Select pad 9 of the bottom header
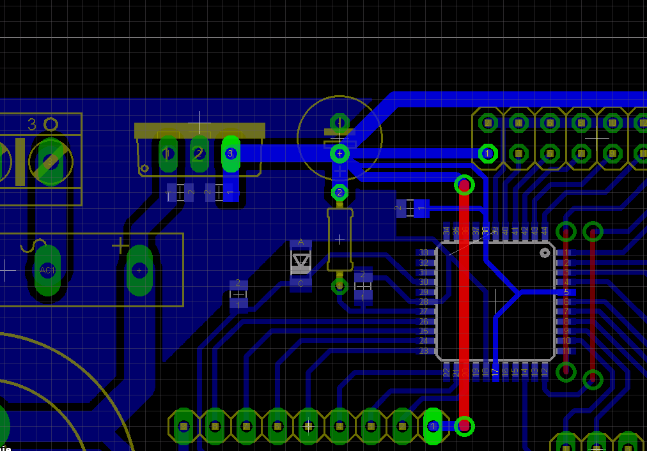 pos(184,426)
